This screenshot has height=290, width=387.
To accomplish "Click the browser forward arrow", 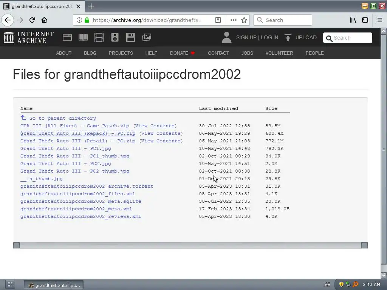I will (20, 20).
